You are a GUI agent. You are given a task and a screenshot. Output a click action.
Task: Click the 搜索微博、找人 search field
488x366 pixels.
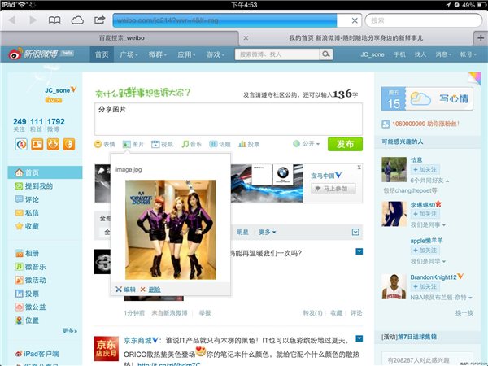tap(277, 54)
